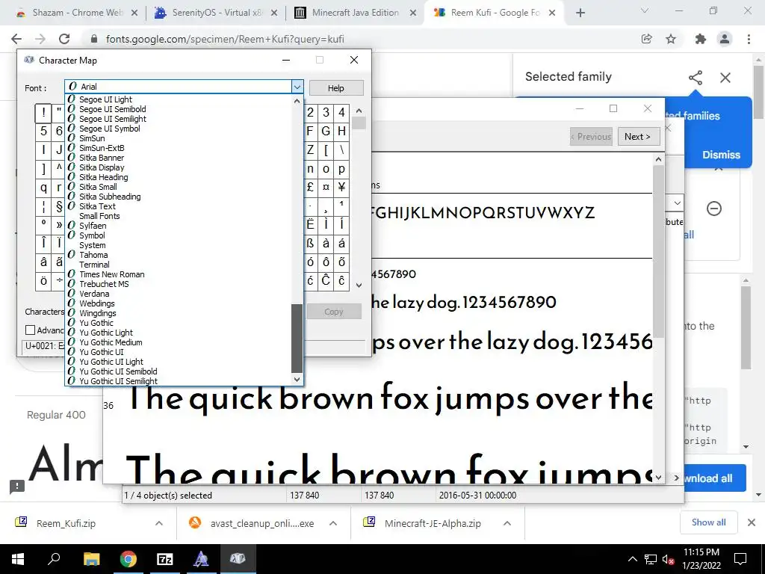Close the Shazam tab

[134, 13]
